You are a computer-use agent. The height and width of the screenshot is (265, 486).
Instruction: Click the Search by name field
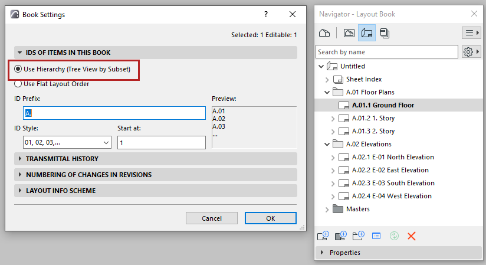(387, 52)
